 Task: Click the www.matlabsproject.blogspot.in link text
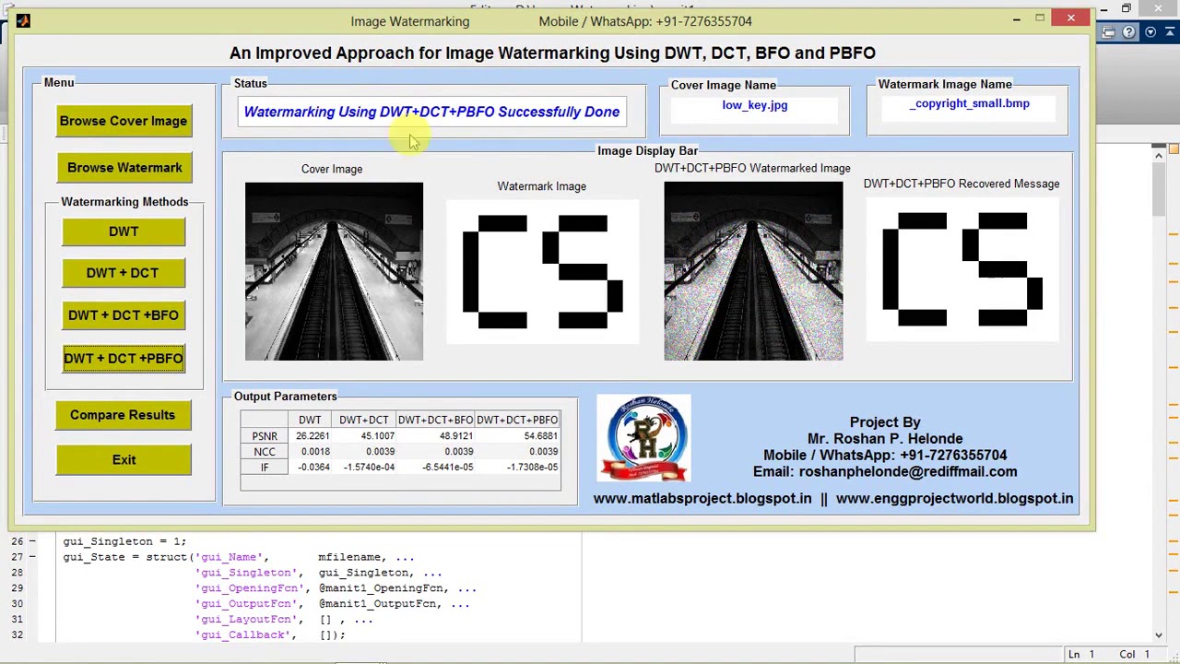click(702, 498)
